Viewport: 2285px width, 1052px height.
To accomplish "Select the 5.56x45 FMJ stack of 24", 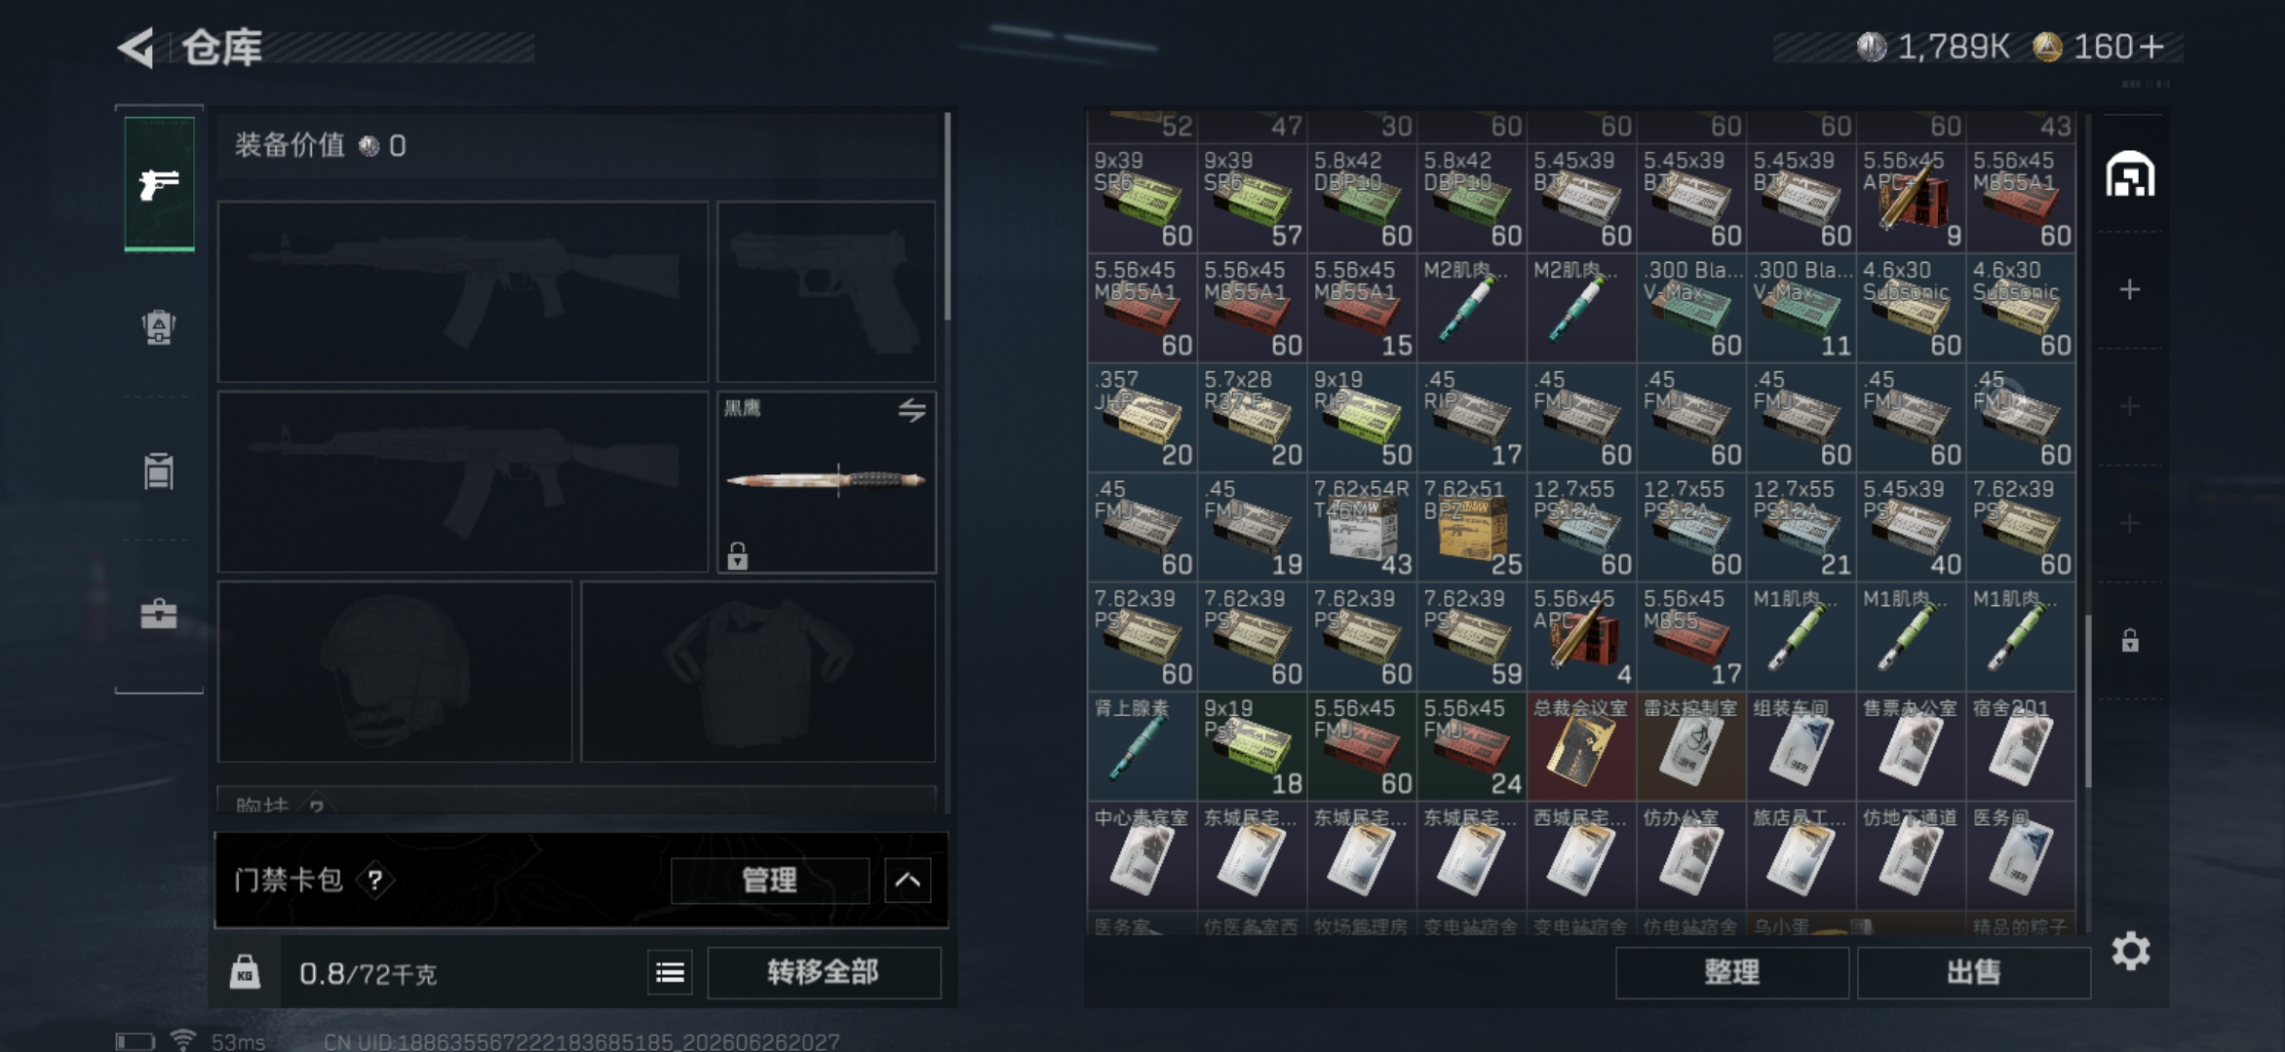I will tap(1471, 746).
